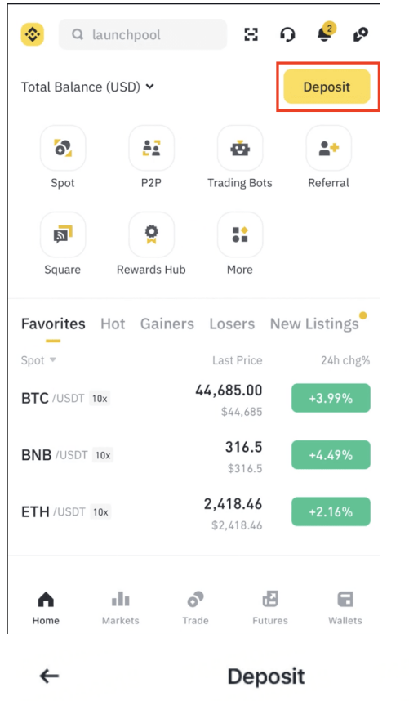Click the launchpool search field

coord(142,34)
